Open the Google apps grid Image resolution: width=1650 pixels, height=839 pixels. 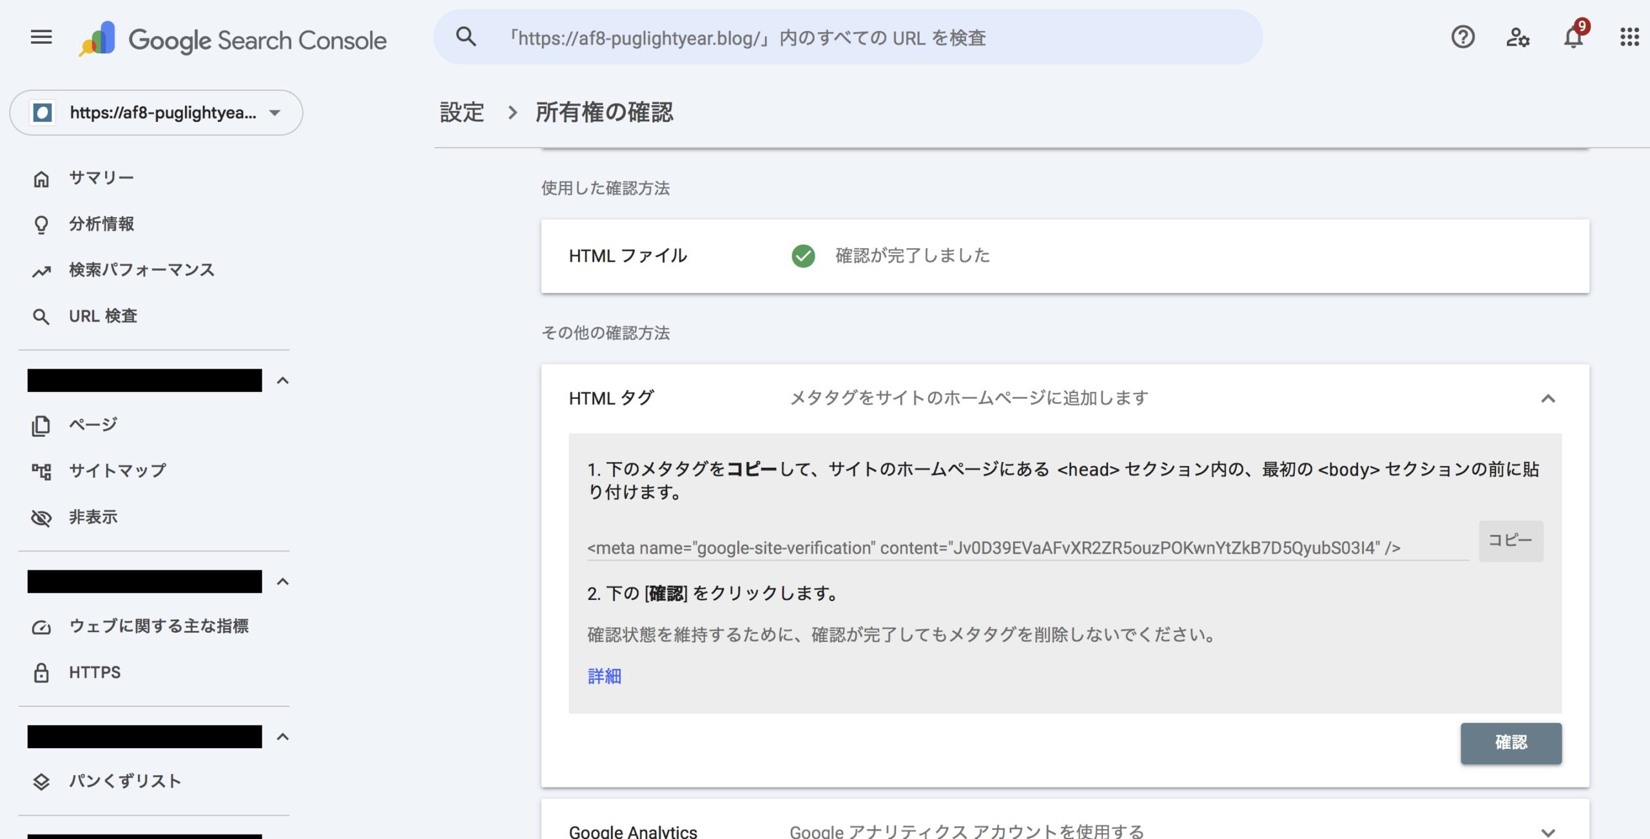(1629, 37)
